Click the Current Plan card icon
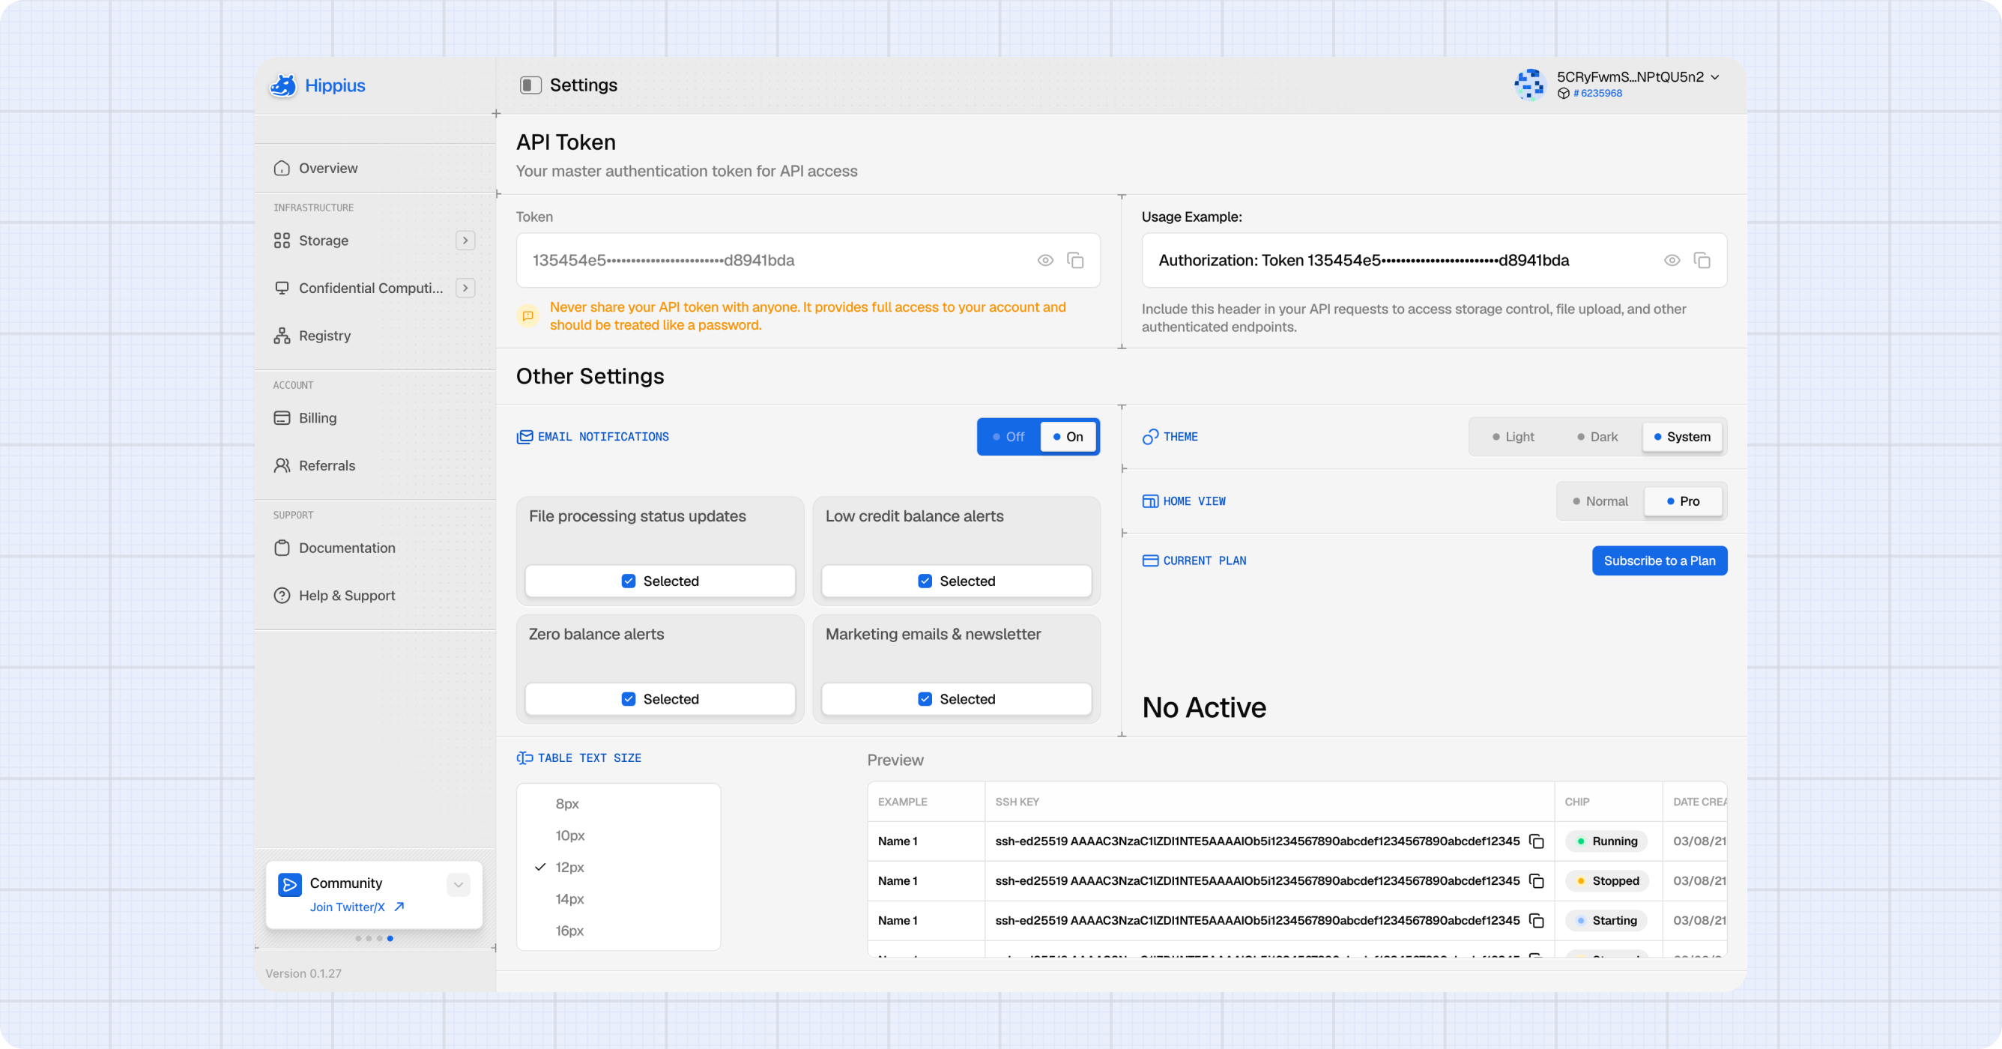Screen dimensions: 2002x1049 coord(1150,560)
